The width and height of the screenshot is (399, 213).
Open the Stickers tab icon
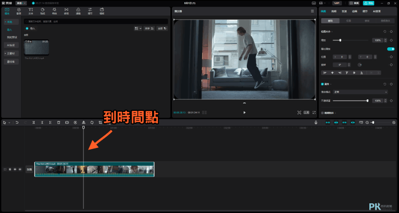[43, 11]
